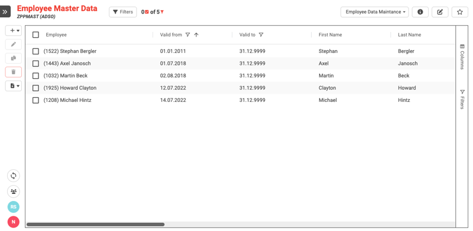
Task: Open the user group icon
Action: point(13,192)
